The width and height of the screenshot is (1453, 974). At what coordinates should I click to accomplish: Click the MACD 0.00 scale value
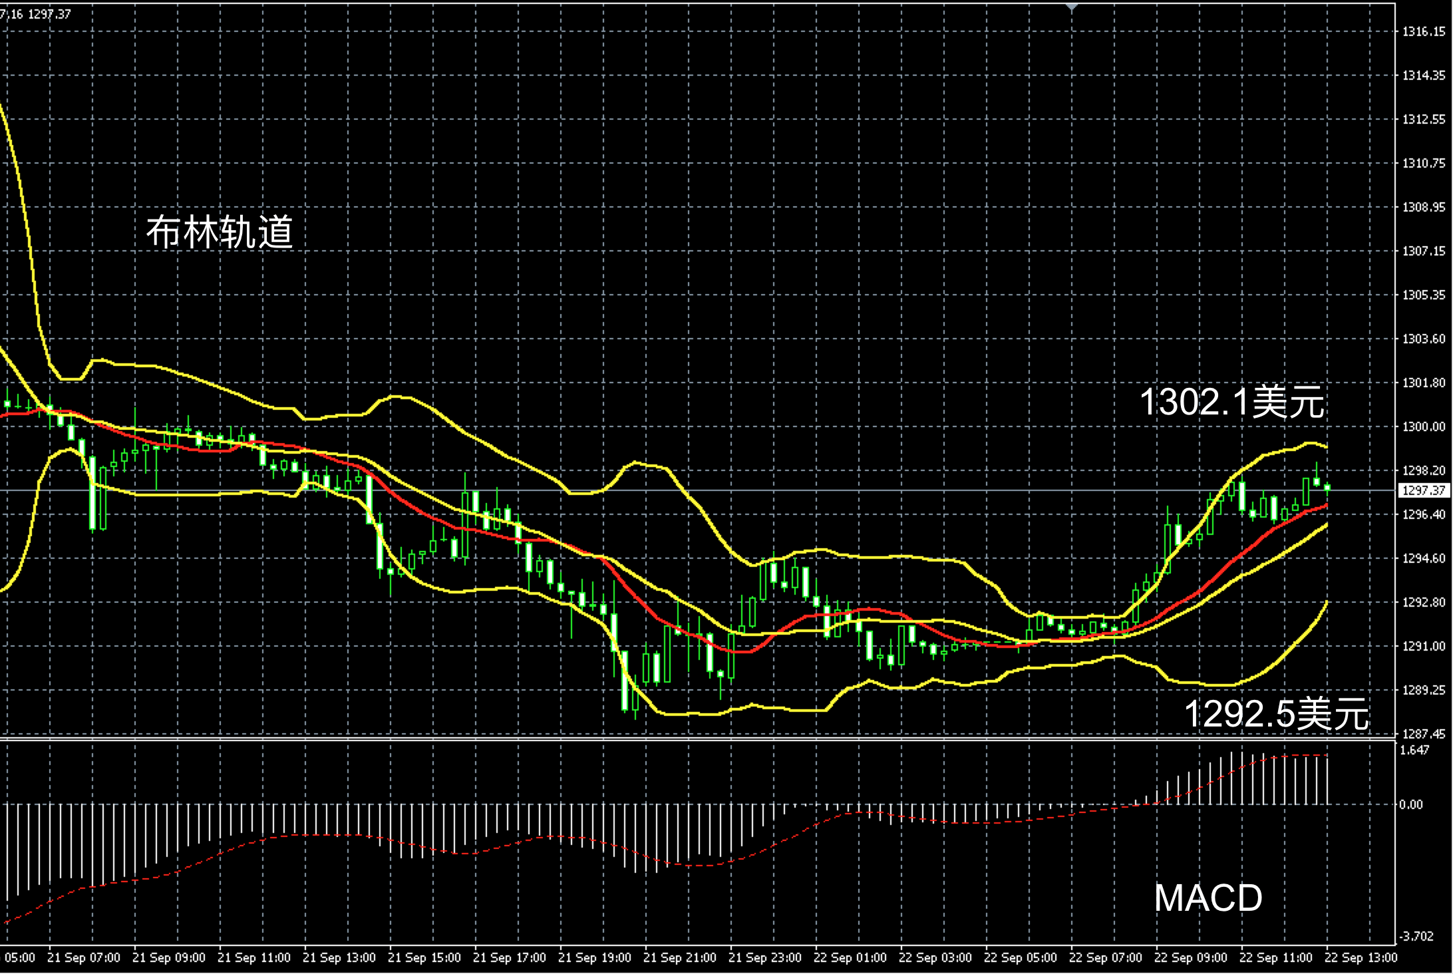click(x=1411, y=804)
